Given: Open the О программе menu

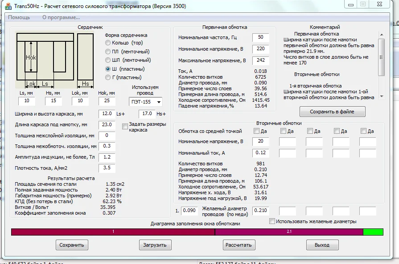Looking at the screenshot, I should point(61,17).
